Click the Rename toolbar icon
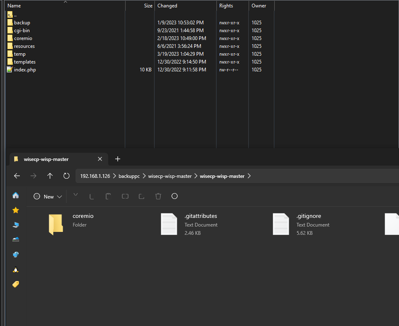This screenshot has width=399, height=326. [125, 196]
